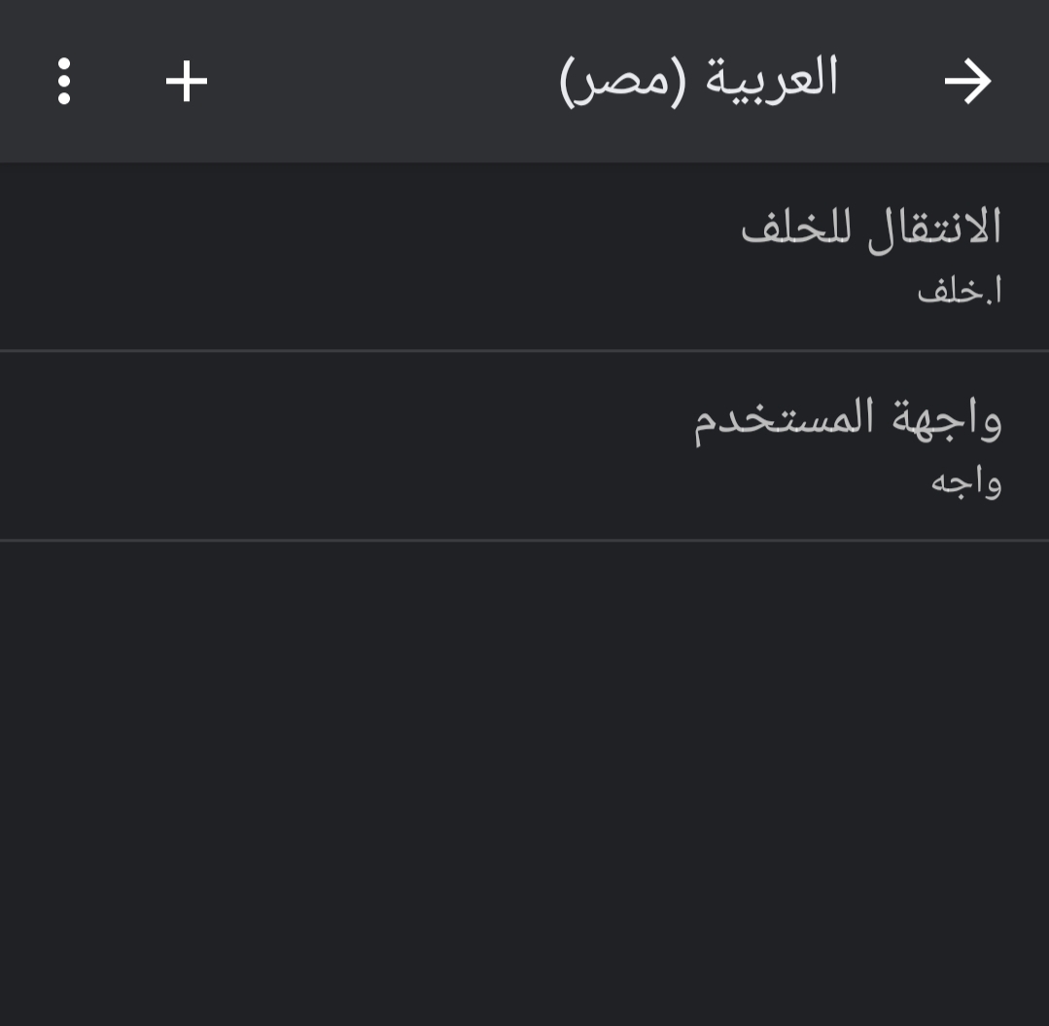Click the blank area below the list
Screen dimensions: 1049x1026
(x=525, y=778)
